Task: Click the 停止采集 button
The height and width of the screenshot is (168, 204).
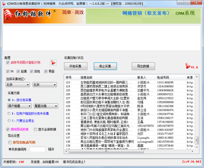Action: [105, 66]
